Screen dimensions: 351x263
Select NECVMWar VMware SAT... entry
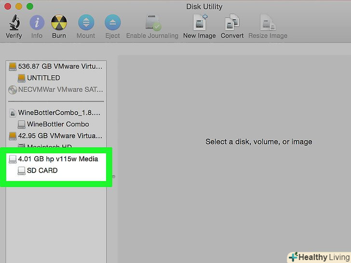(56, 90)
